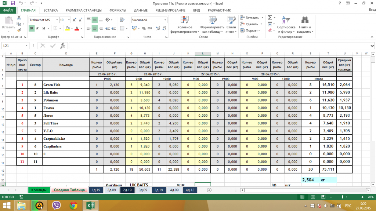Open Viber from the Windows taskbar
376x211 pixels.
tap(57, 205)
